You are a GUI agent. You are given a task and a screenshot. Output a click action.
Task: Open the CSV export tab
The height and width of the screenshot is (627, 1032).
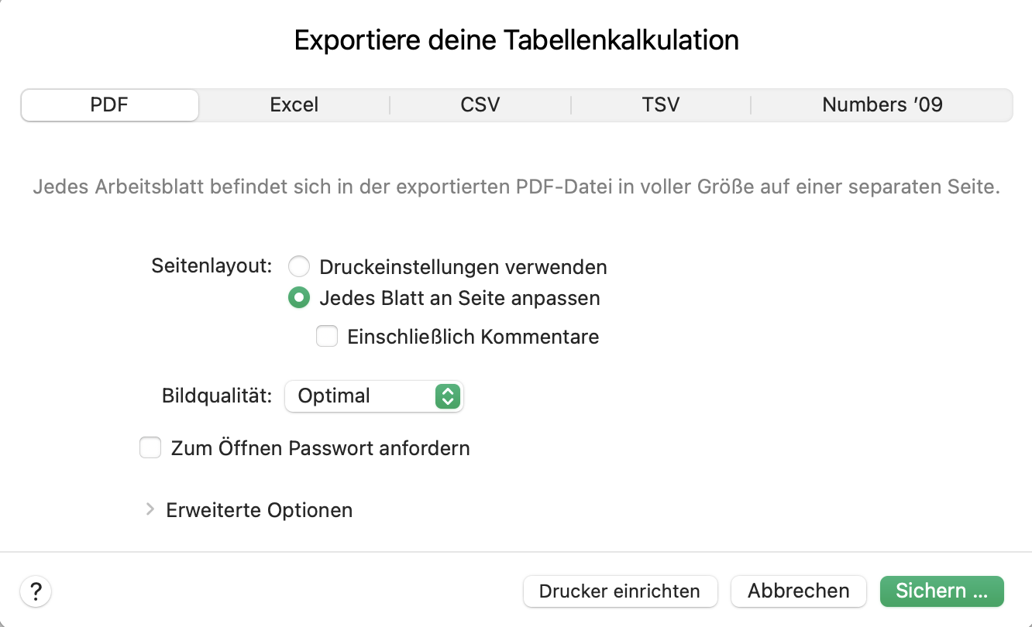(480, 105)
